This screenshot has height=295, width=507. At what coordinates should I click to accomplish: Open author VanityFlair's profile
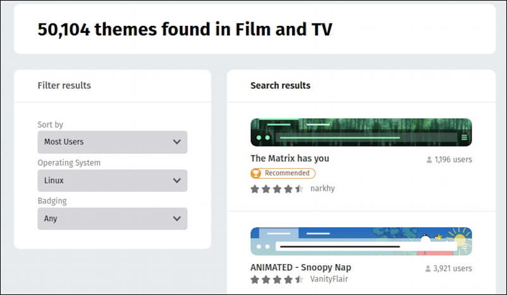329,279
